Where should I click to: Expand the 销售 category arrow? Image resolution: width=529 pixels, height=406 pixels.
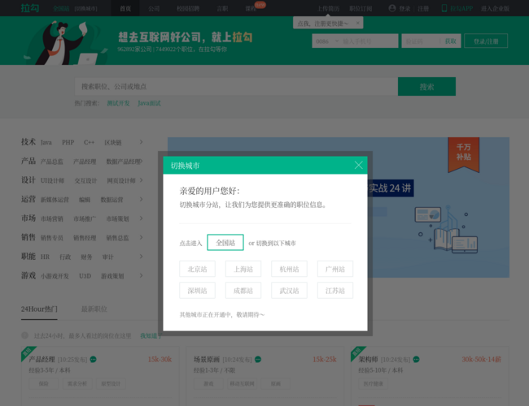pos(141,238)
